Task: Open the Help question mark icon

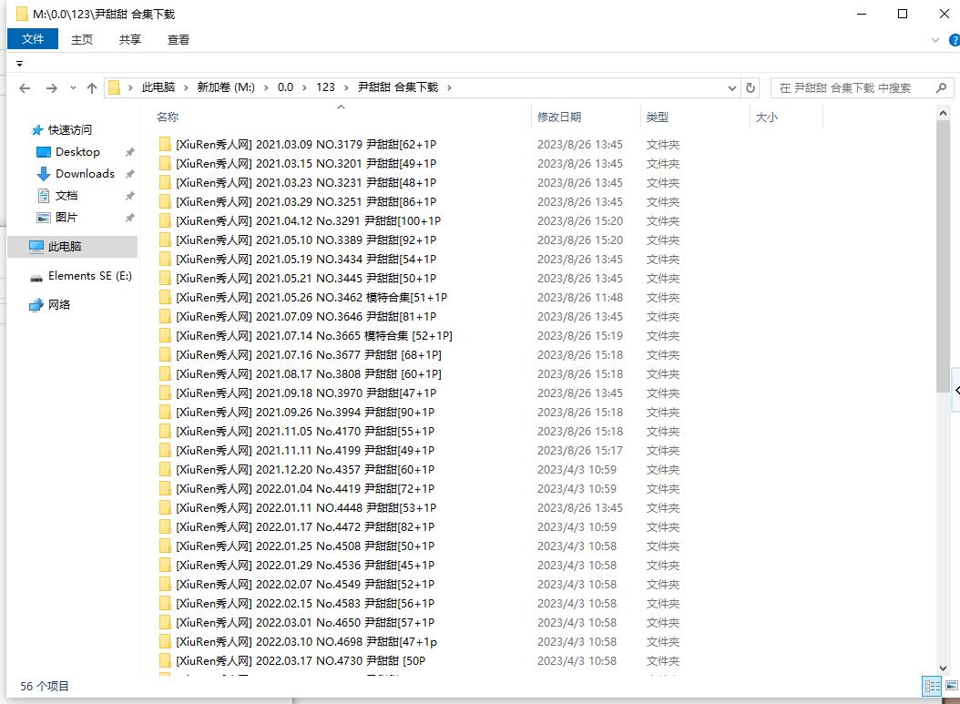Action: click(954, 40)
